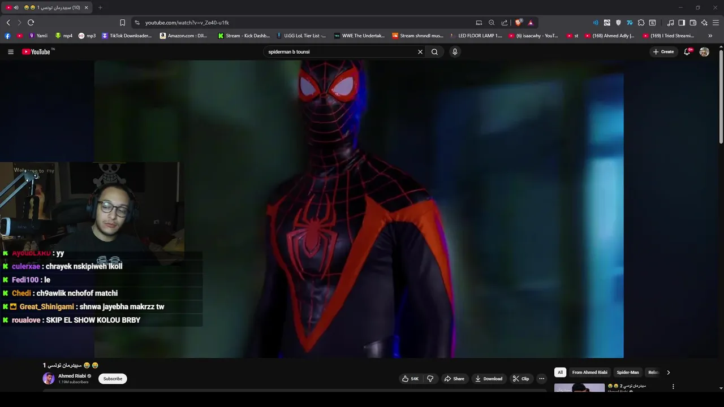The image size is (724, 407).
Task: Open the Ahmed Adly bookmark
Action: click(609, 36)
